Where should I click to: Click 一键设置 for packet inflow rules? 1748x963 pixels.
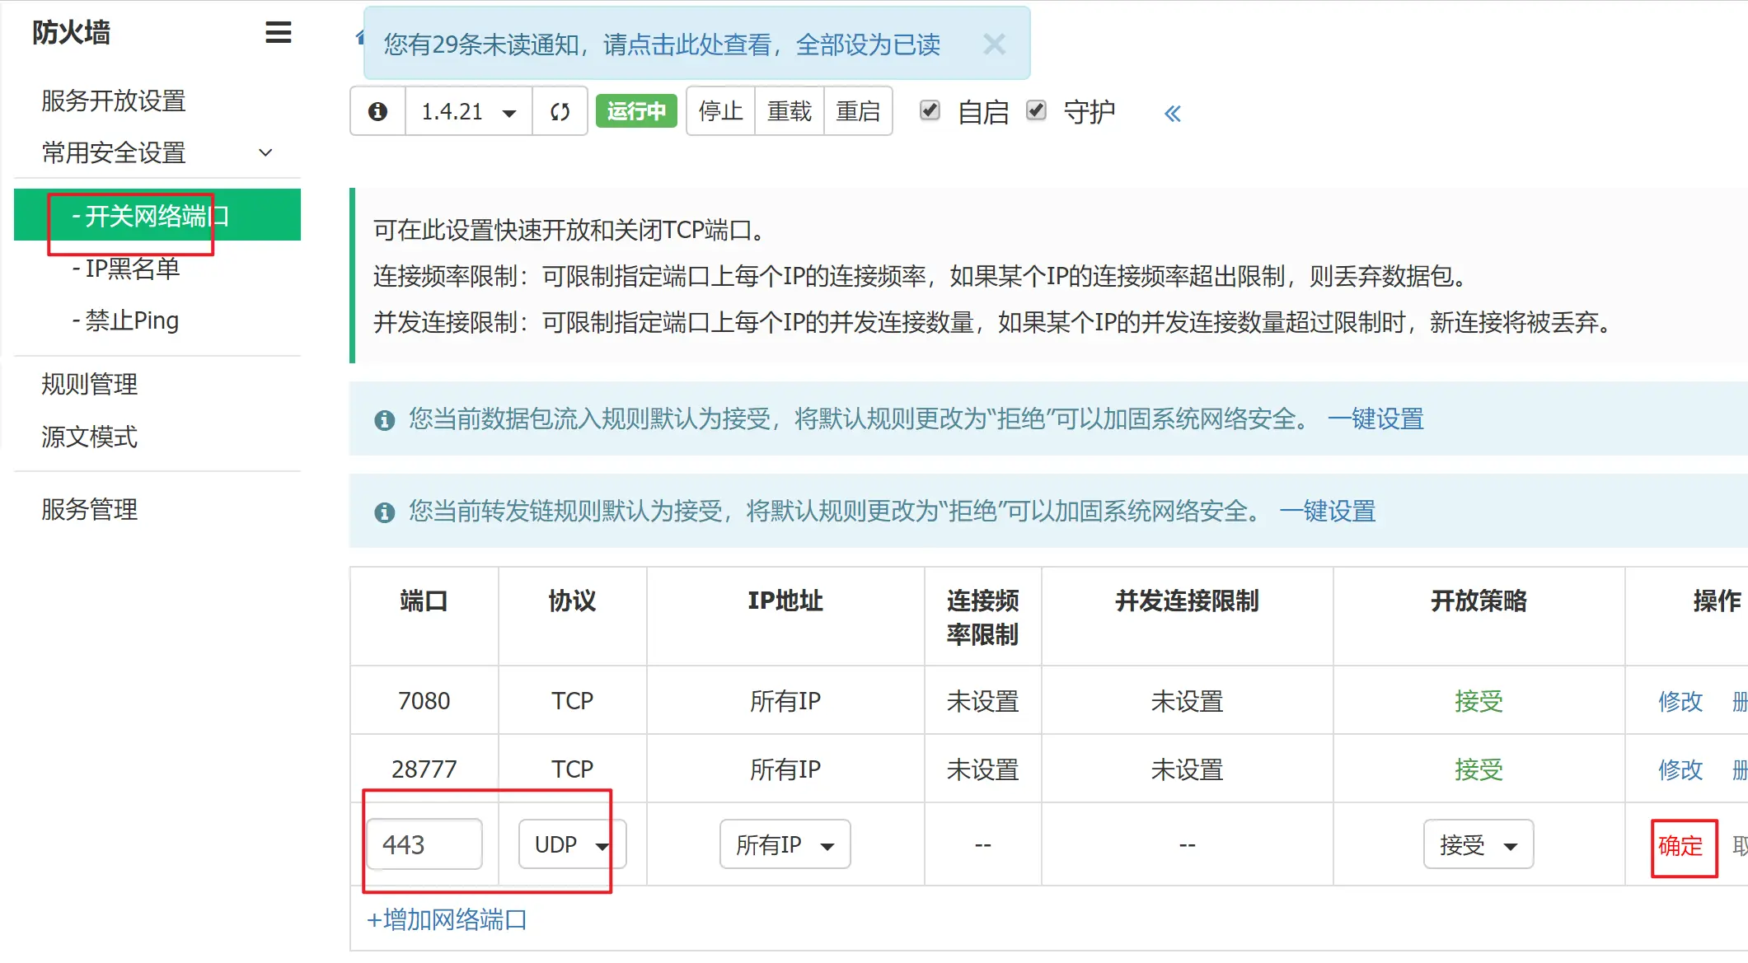coord(1376,419)
